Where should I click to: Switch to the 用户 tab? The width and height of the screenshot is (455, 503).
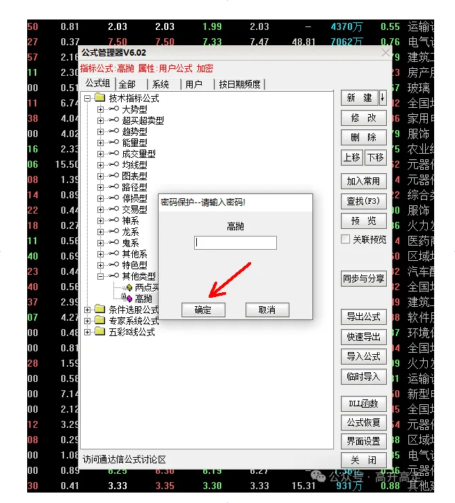pyautogui.click(x=194, y=84)
